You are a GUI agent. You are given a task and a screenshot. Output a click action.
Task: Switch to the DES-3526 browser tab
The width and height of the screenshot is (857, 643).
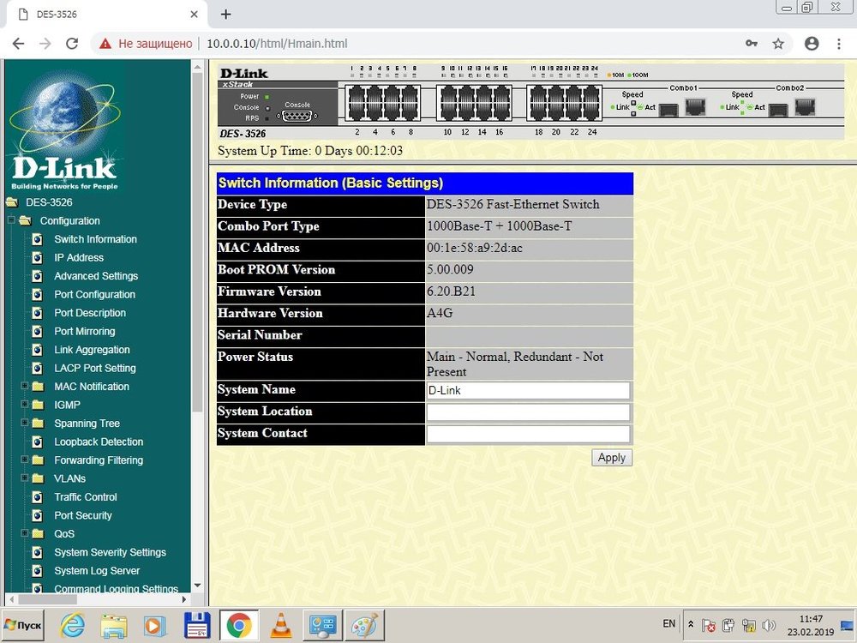(x=103, y=15)
